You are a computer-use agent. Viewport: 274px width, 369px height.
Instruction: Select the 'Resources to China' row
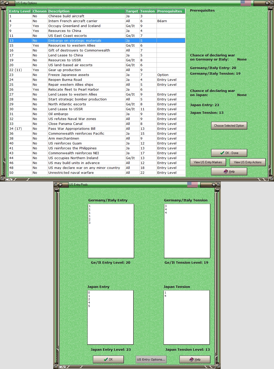point(97,31)
